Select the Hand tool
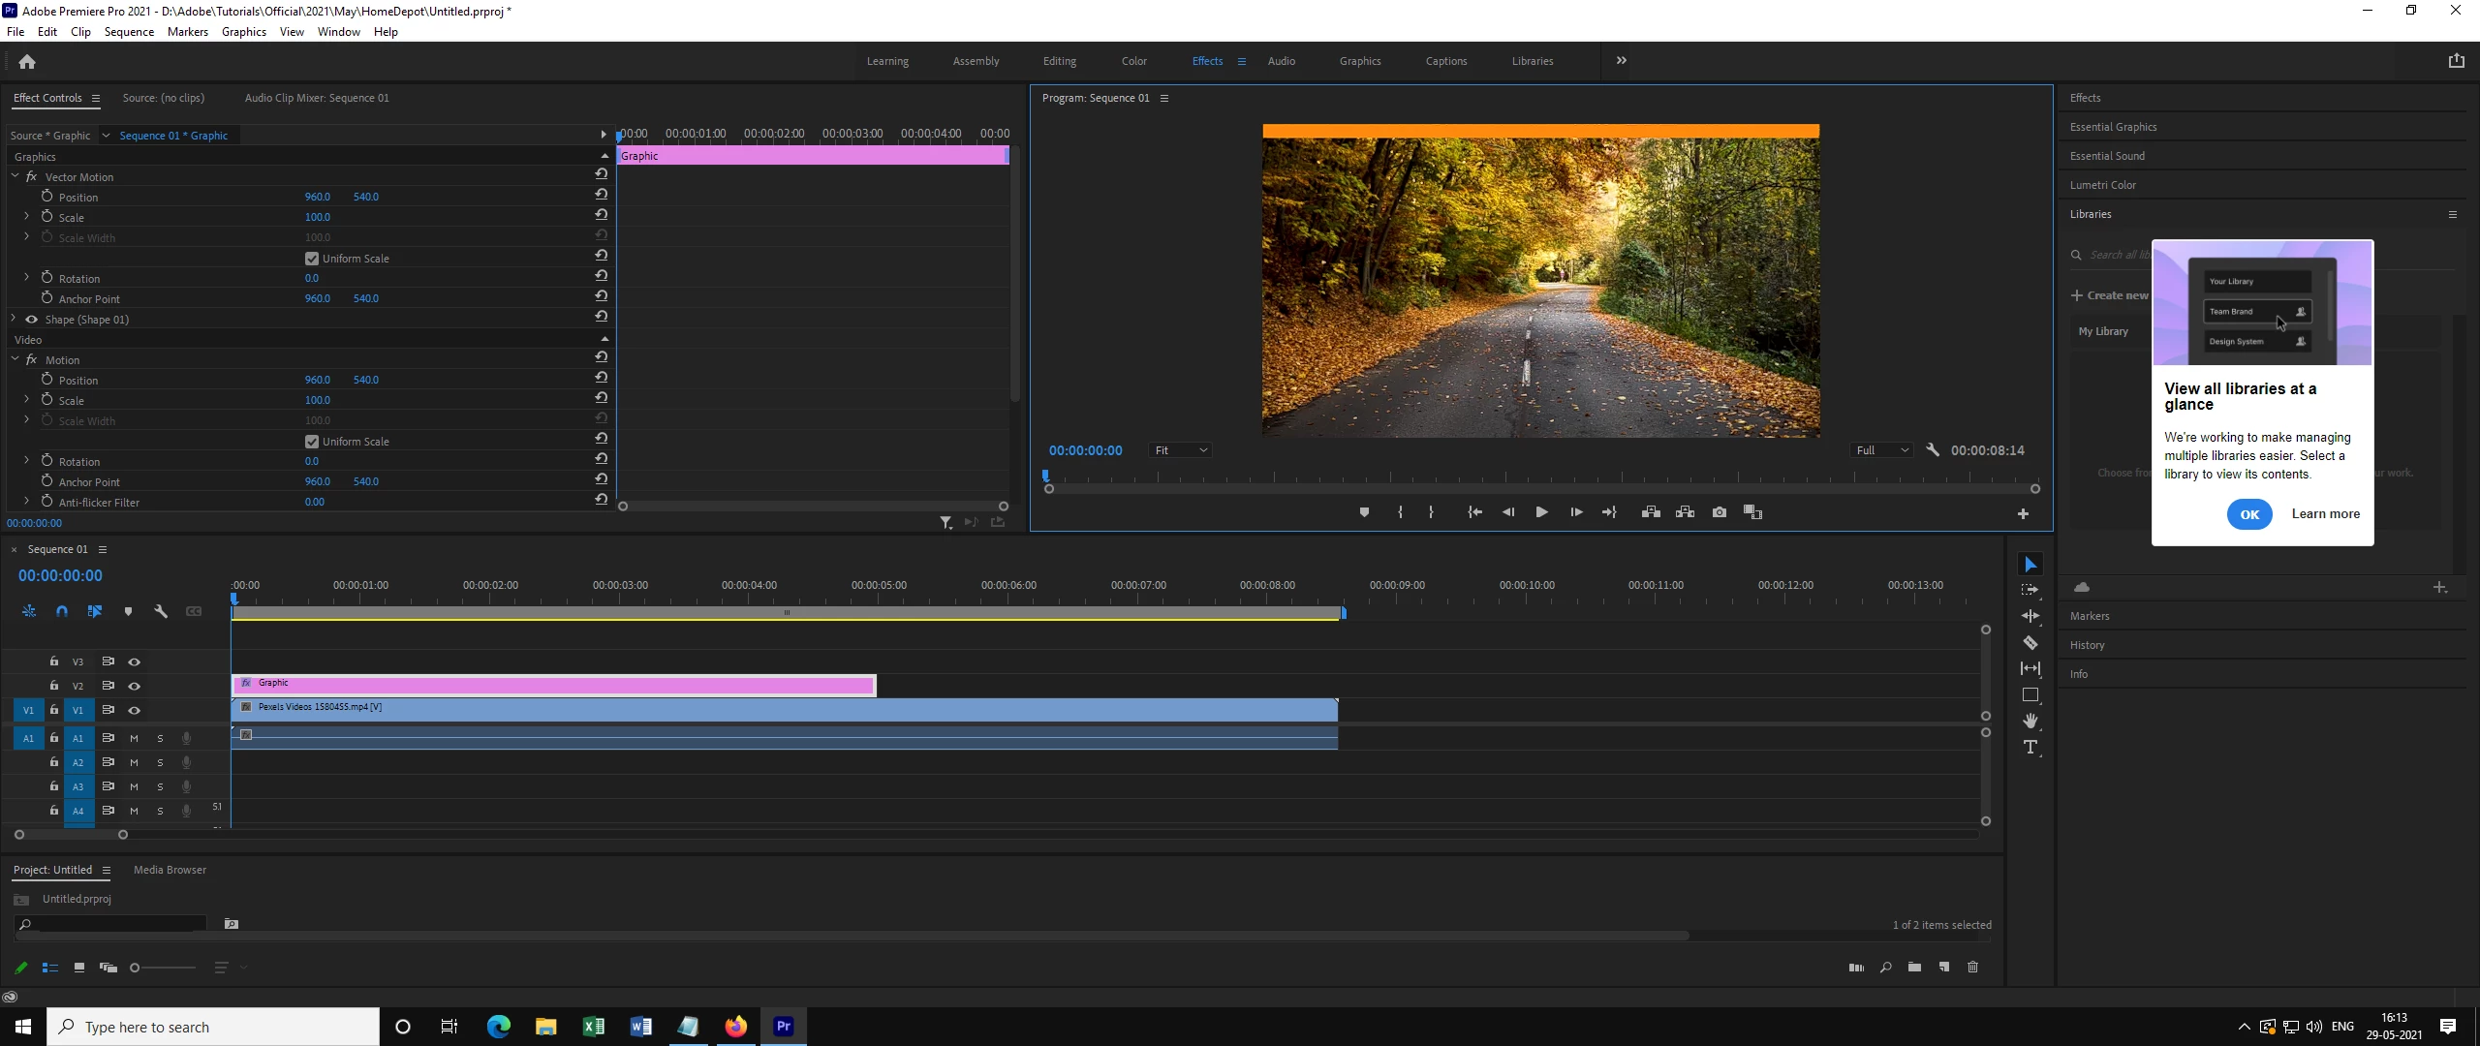Image resolution: width=2480 pixels, height=1046 pixels. [x=2030, y=721]
